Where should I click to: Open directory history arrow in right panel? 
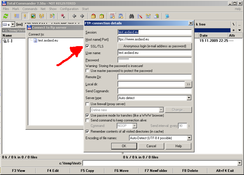click(239, 30)
